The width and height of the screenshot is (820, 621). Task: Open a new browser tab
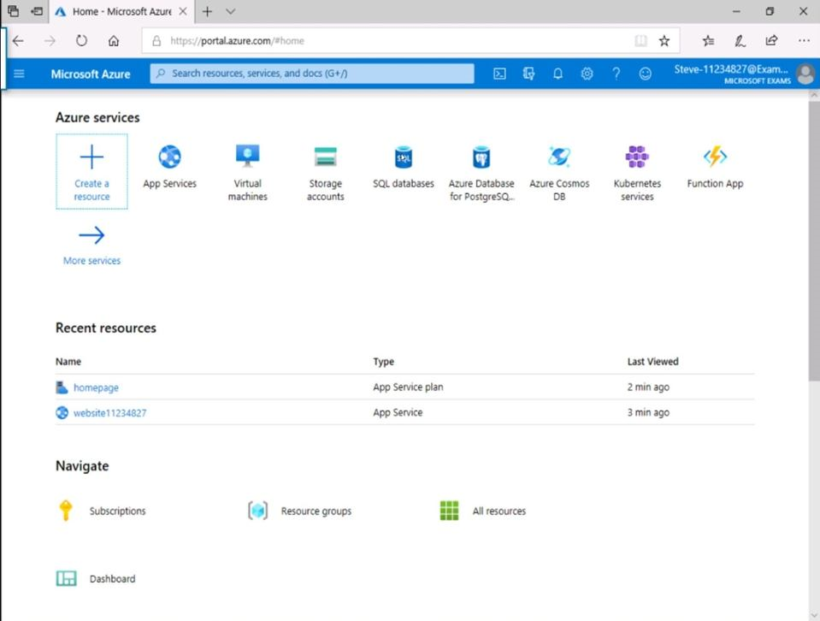tap(207, 12)
